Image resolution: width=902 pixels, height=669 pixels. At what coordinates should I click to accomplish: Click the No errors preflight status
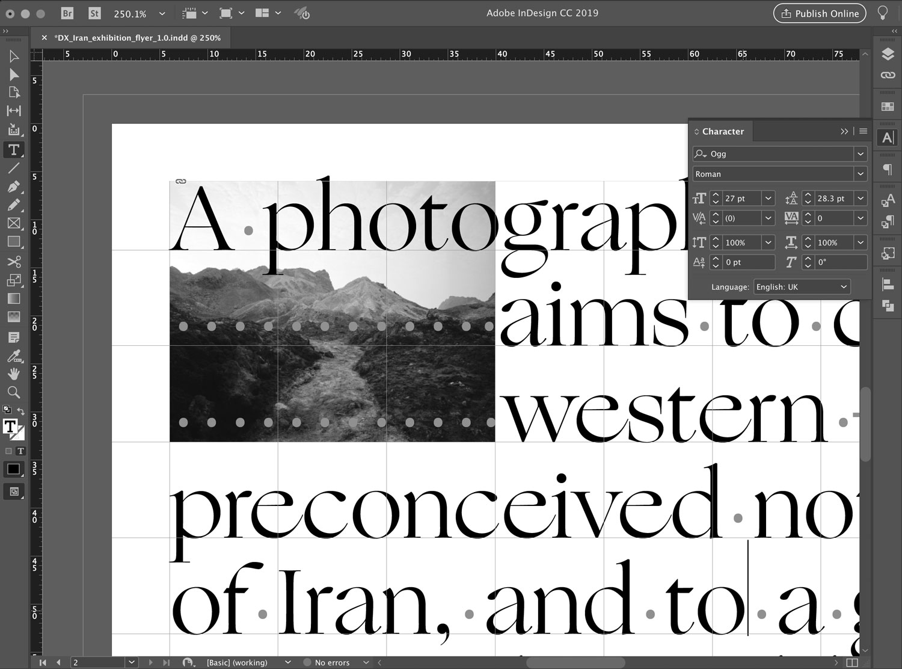[332, 662]
